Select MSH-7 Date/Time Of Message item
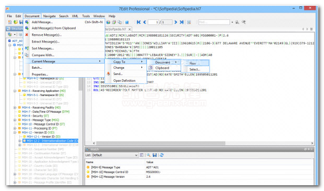Viewport: 324px width, 191px height. (x=46, y=112)
